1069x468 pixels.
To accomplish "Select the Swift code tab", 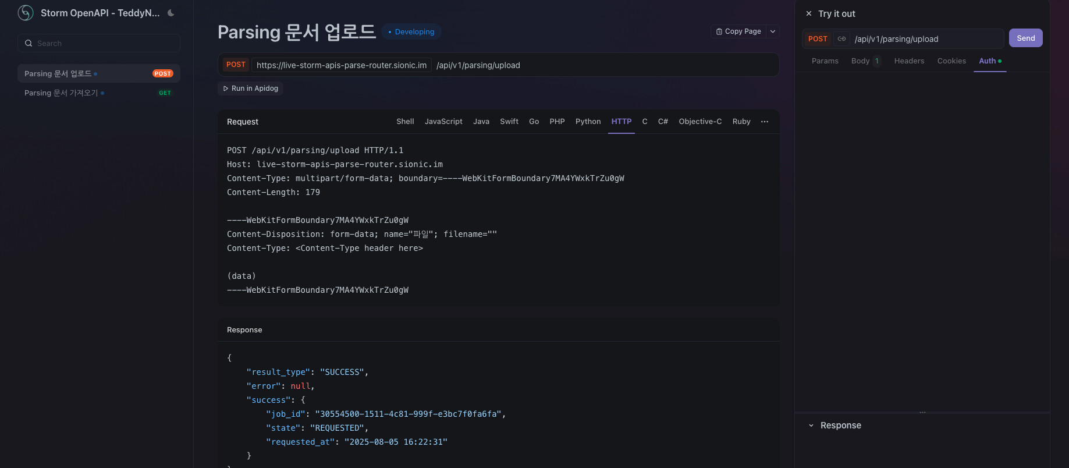I will [509, 122].
